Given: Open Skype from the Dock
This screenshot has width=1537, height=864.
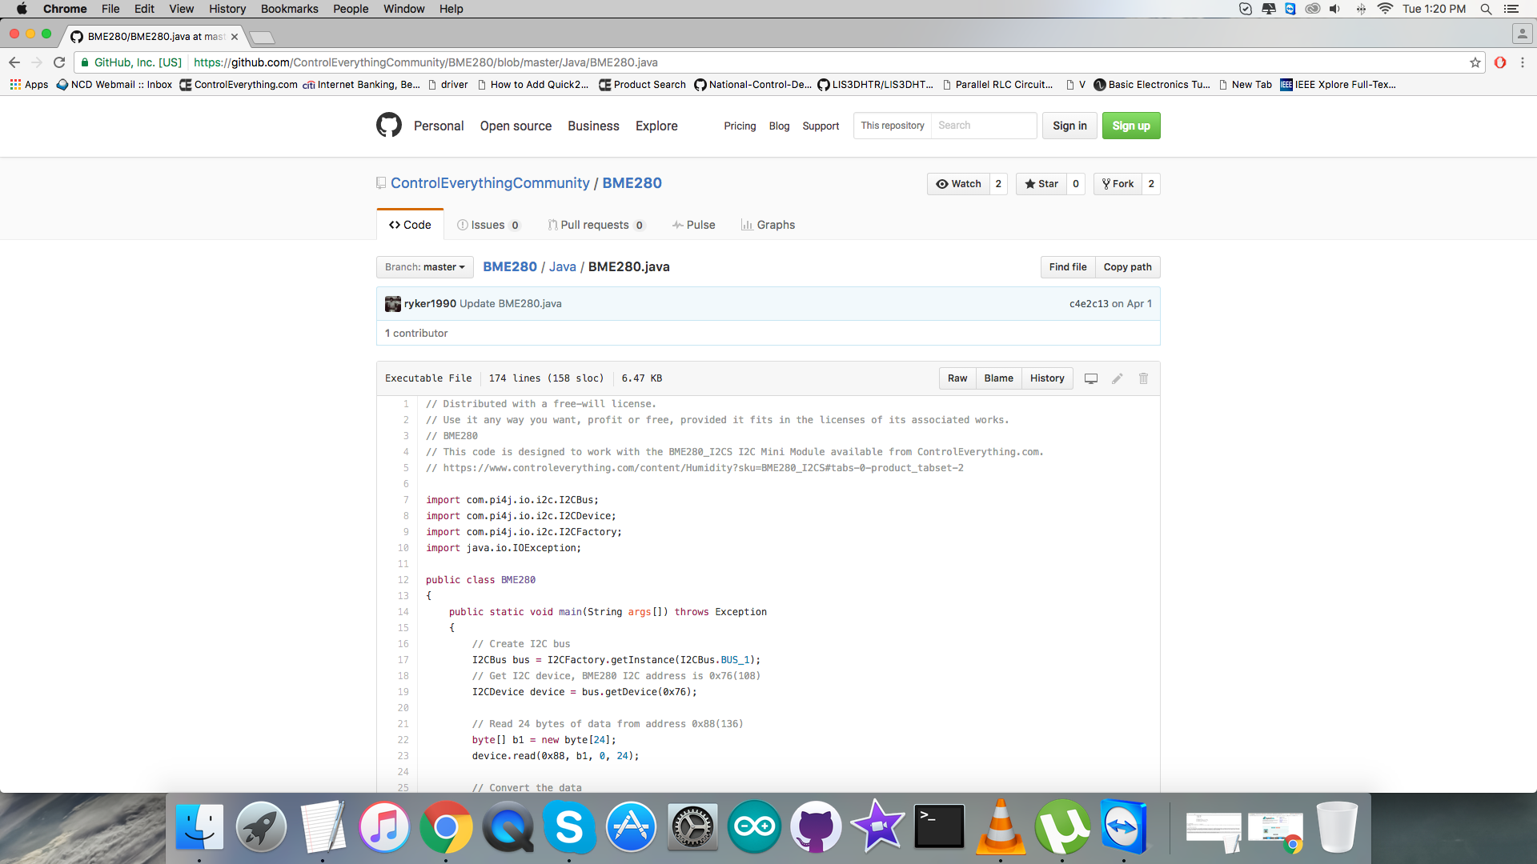Looking at the screenshot, I should coord(570,826).
